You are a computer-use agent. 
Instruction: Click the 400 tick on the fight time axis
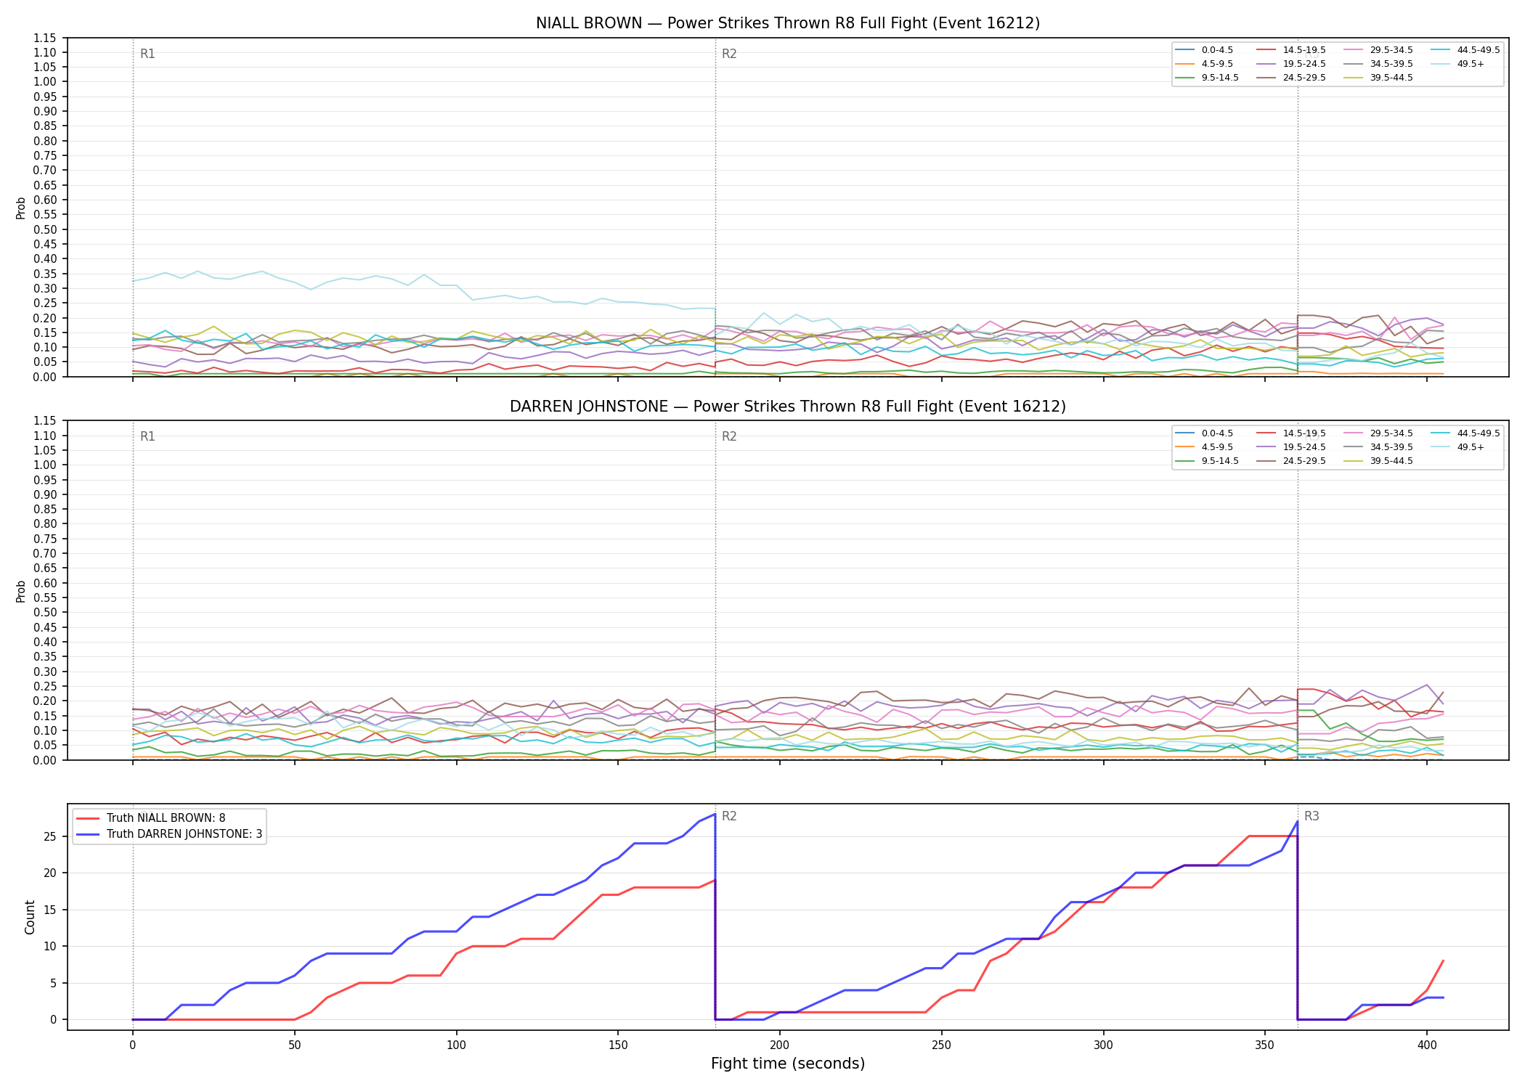pyautogui.click(x=1426, y=1045)
